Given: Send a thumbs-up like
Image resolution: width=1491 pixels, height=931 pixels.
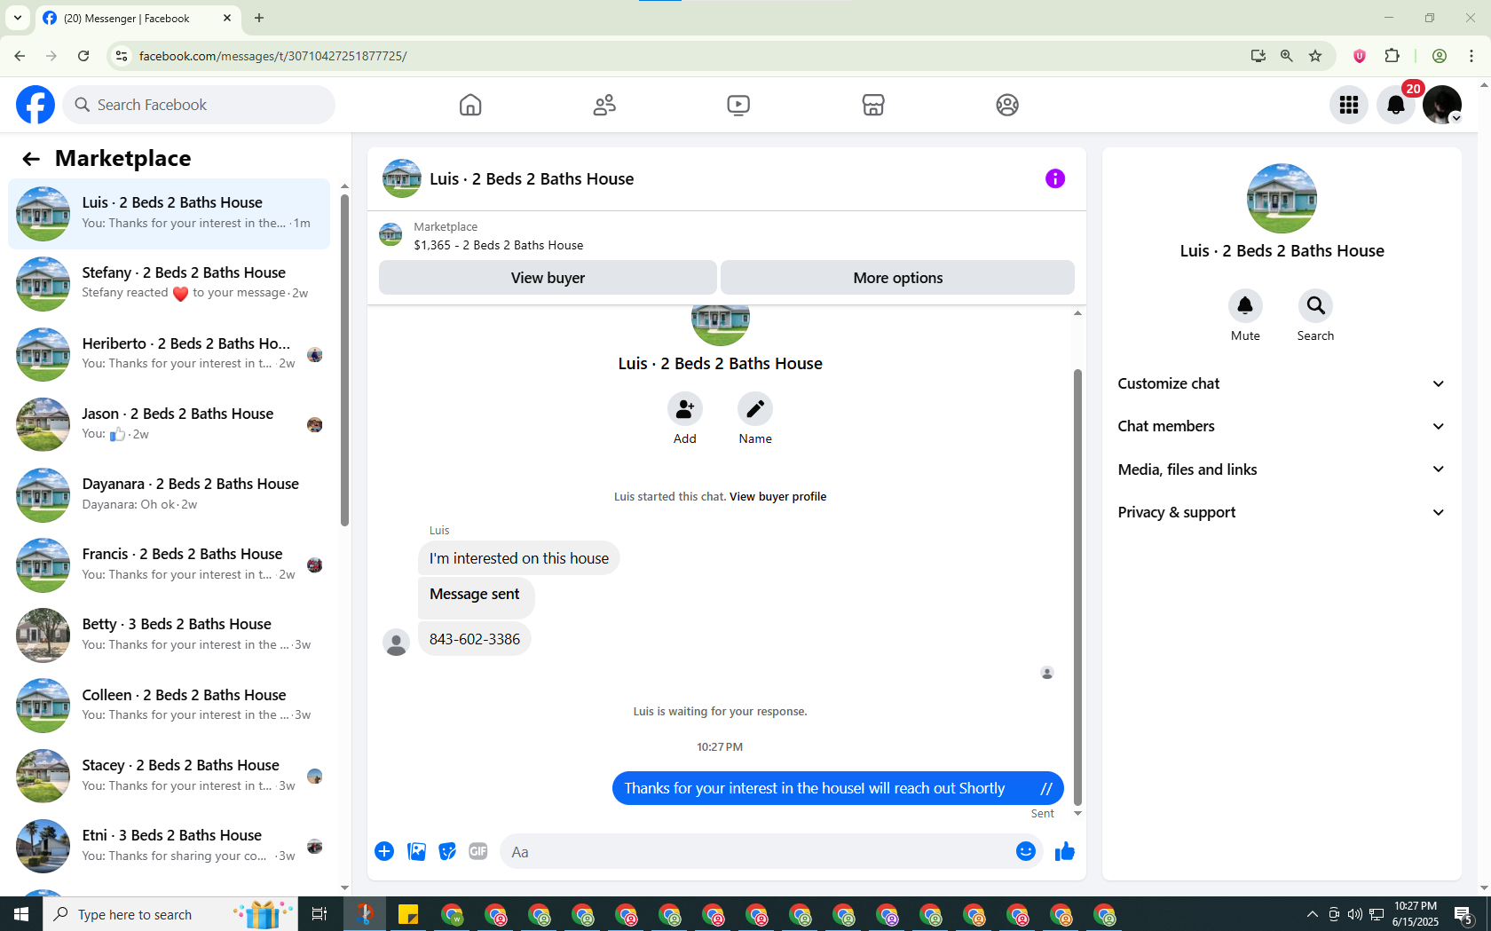Looking at the screenshot, I should [1065, 852].
